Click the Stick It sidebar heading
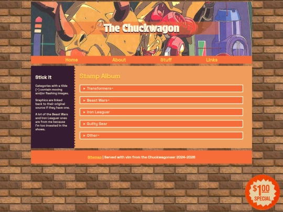Image resolution: width=283 pixels, height=212 pixels. [x=43, y=77]
